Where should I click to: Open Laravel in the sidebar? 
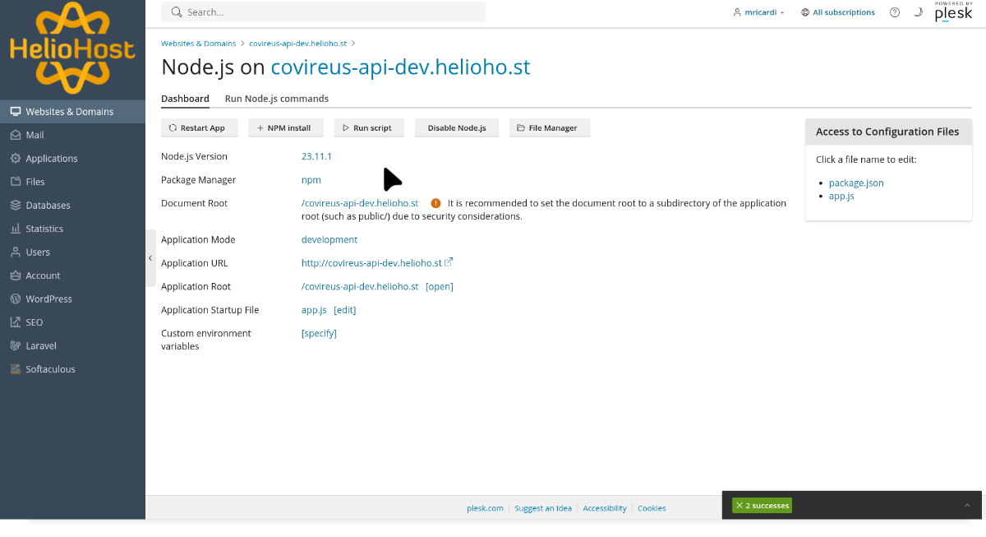click(41, 346)
